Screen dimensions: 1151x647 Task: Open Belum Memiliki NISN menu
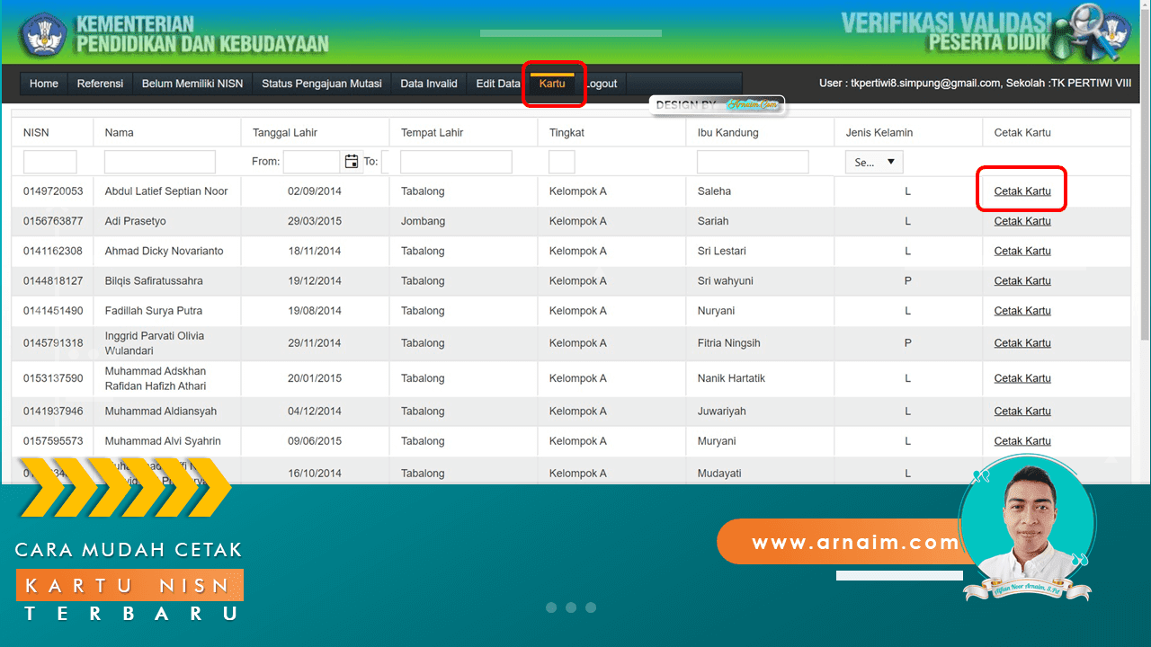click(x=192, y=84)
